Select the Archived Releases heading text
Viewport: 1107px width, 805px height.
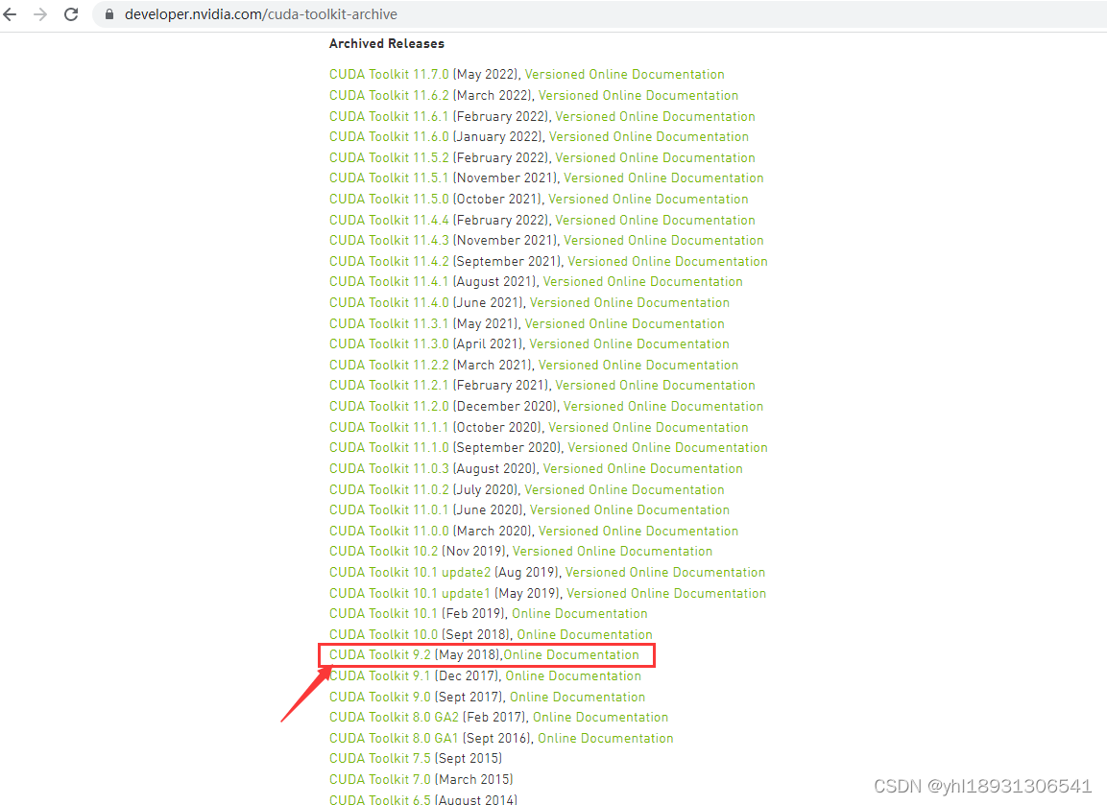[387, 44]
